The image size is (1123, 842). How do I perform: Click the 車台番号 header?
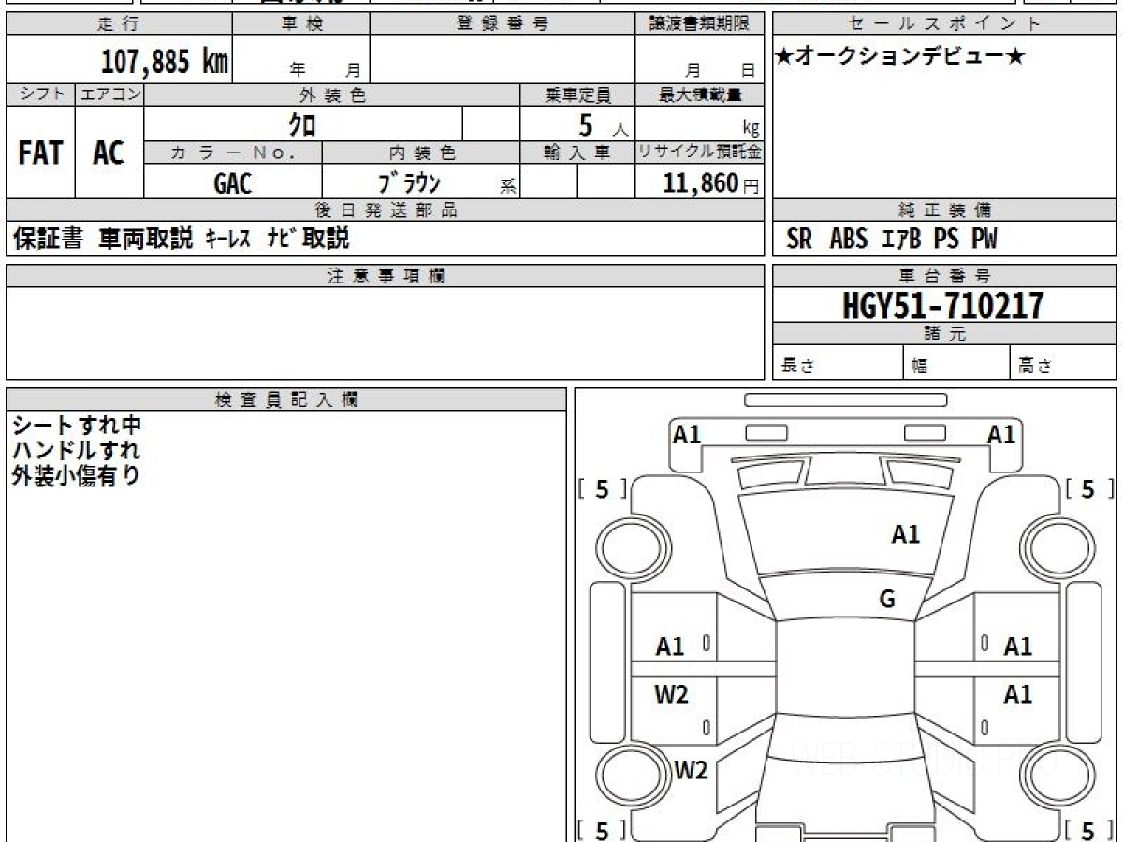pos(944,276)
